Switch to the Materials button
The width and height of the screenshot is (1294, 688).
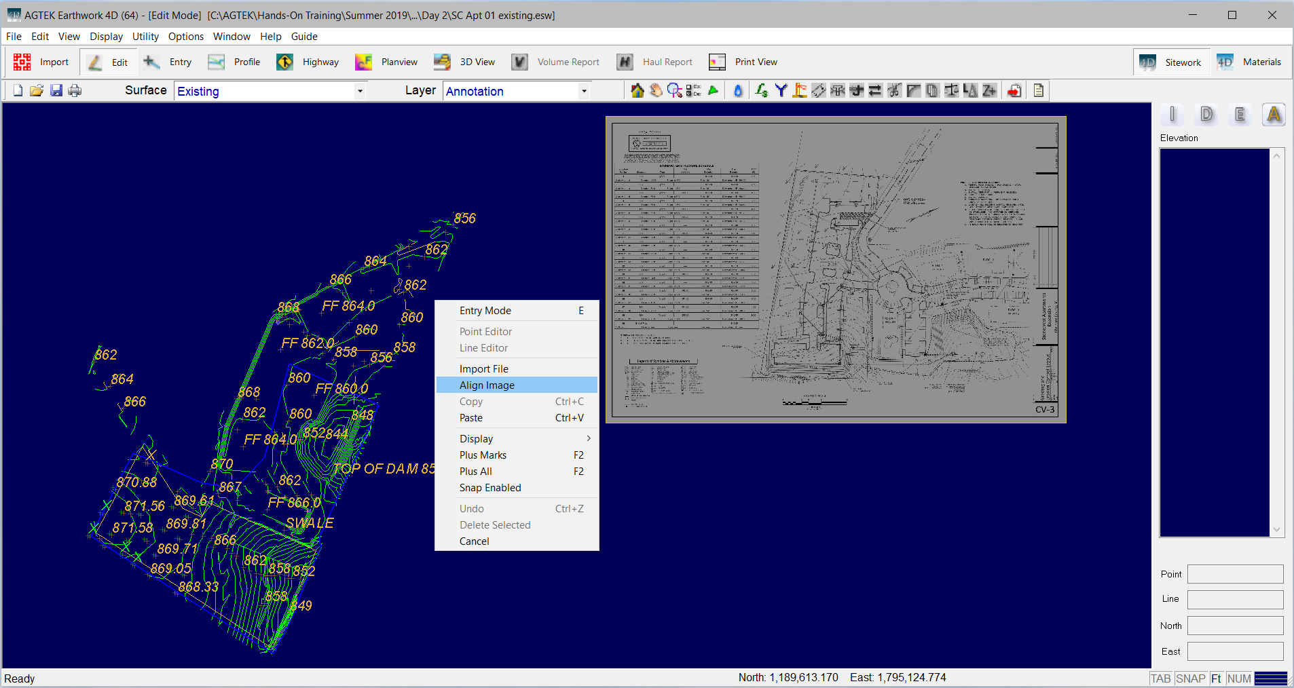(1249, 62)
